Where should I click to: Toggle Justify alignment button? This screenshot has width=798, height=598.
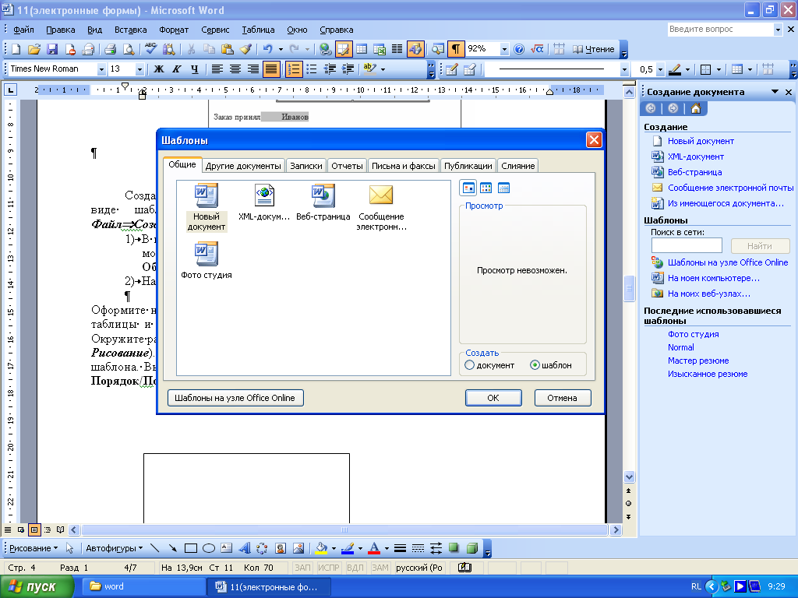(271, 69)
